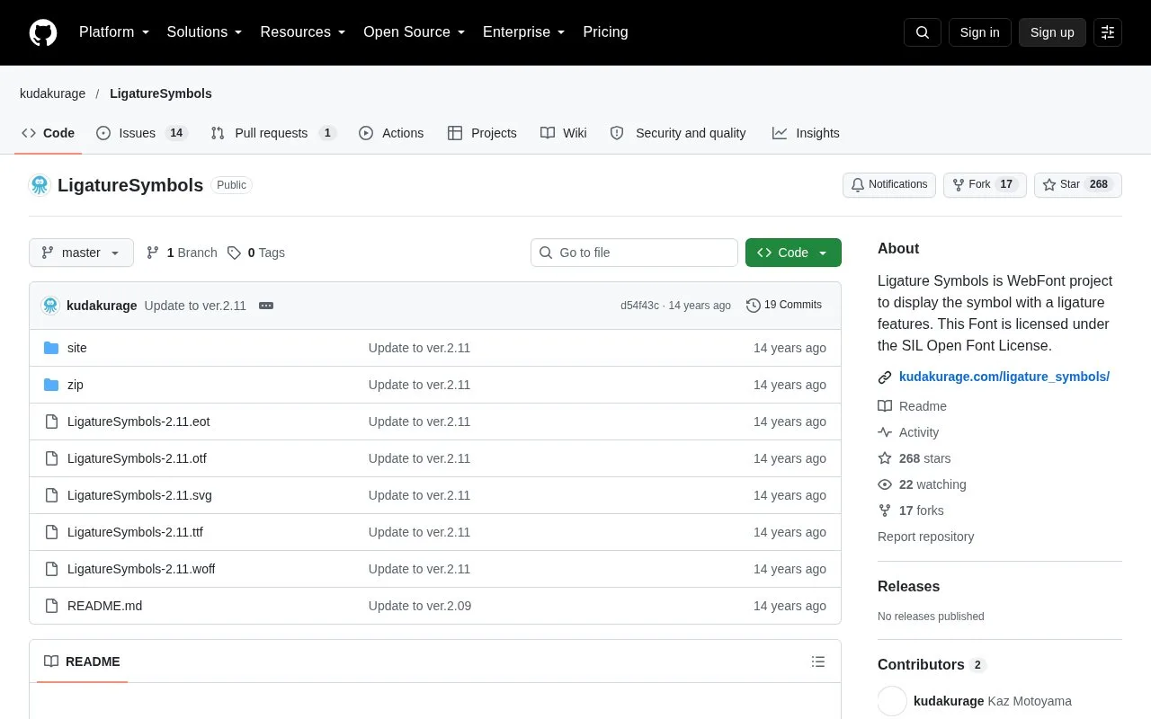Viewport: 1151px width, 719px height.
Task: Switch to the Actions tab
Action: tap(391, 133)
